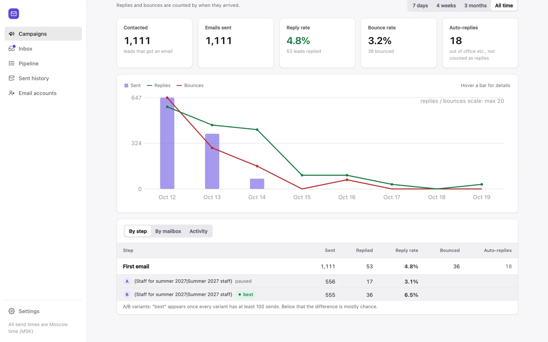Click the Bounces legend red line
The width and height of the screenshot is (548, 342).
tap(179, 85)
